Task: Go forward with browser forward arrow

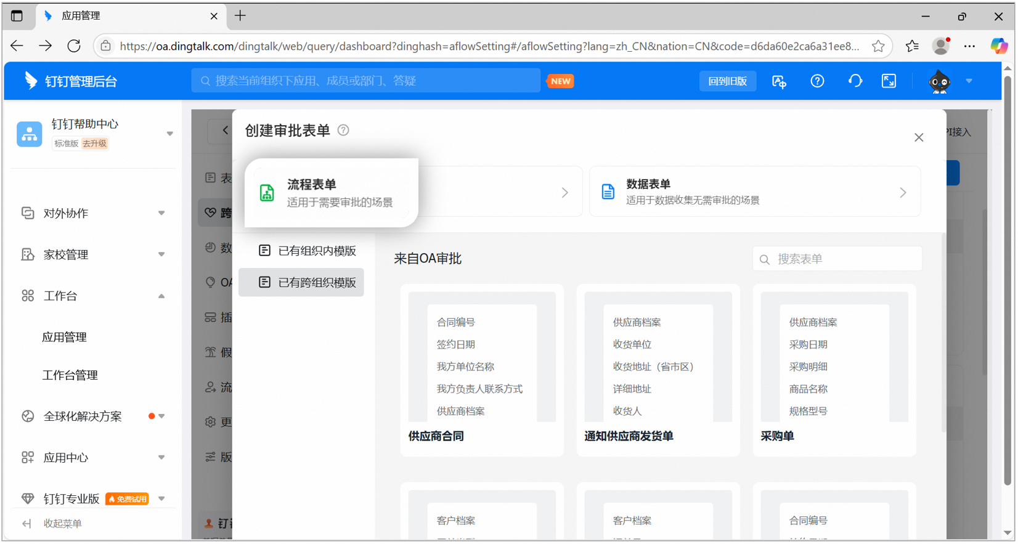Action: (x=46, y=46)
